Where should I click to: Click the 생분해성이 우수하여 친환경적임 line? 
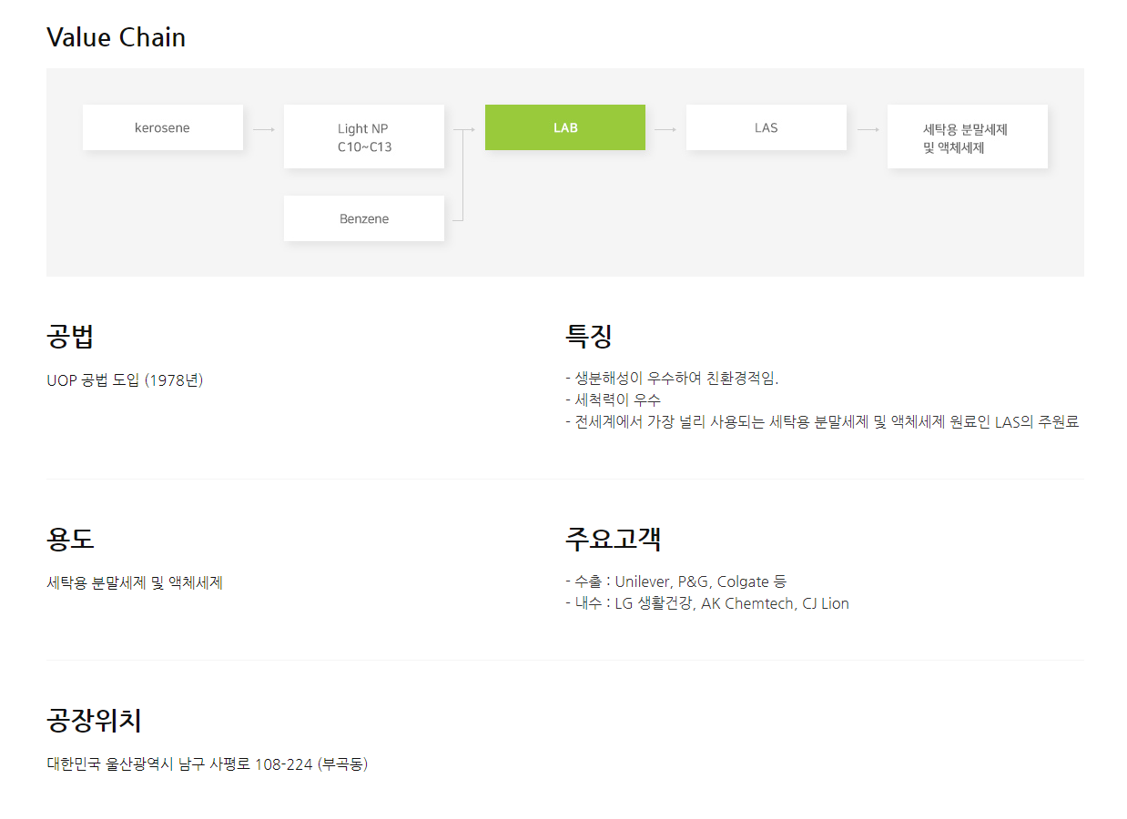(x=675, y=379)
